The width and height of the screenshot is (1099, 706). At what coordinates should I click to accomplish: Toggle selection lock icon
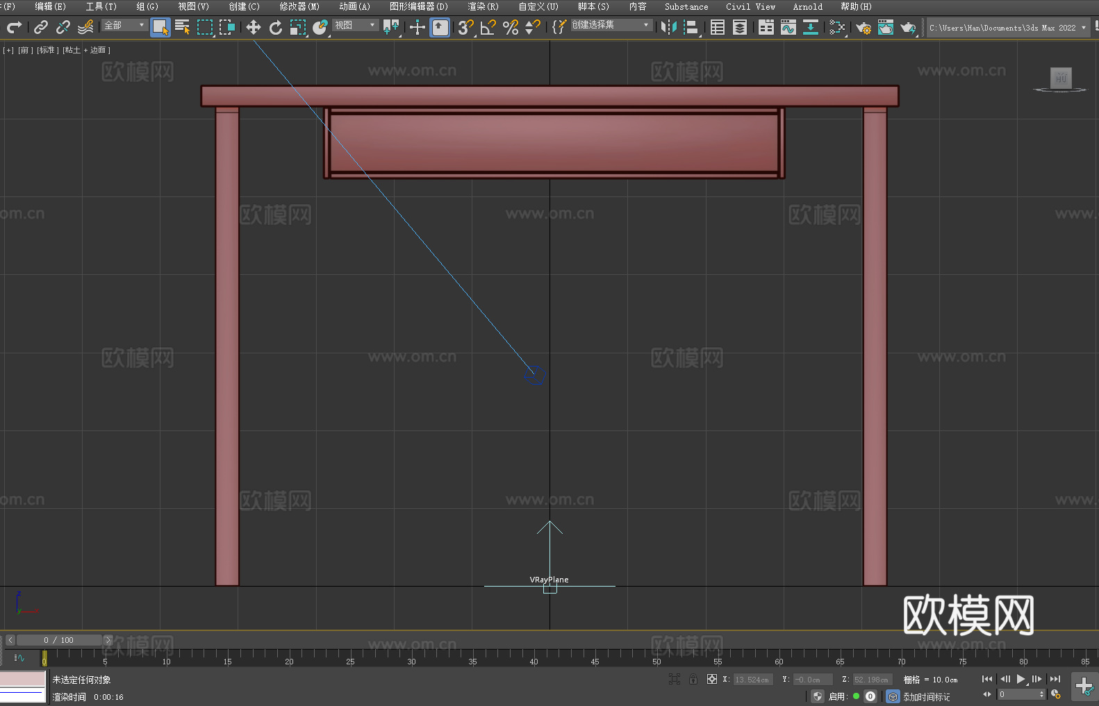(693, 679)
